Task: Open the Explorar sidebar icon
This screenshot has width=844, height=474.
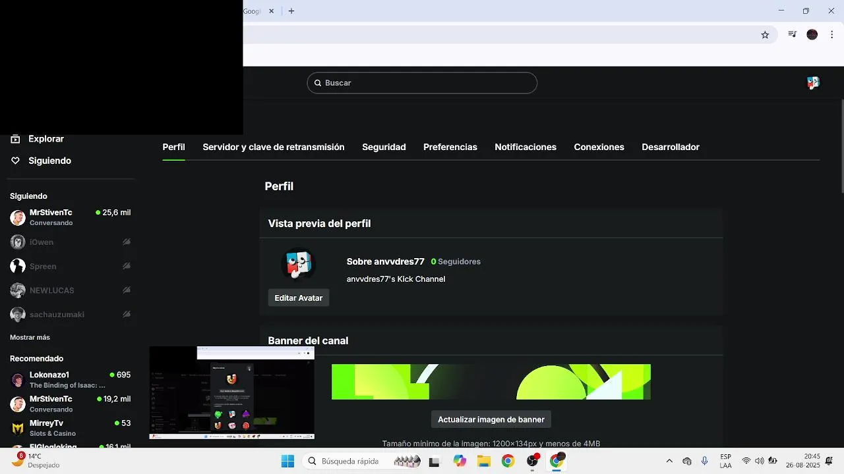Action: (15, 139)
